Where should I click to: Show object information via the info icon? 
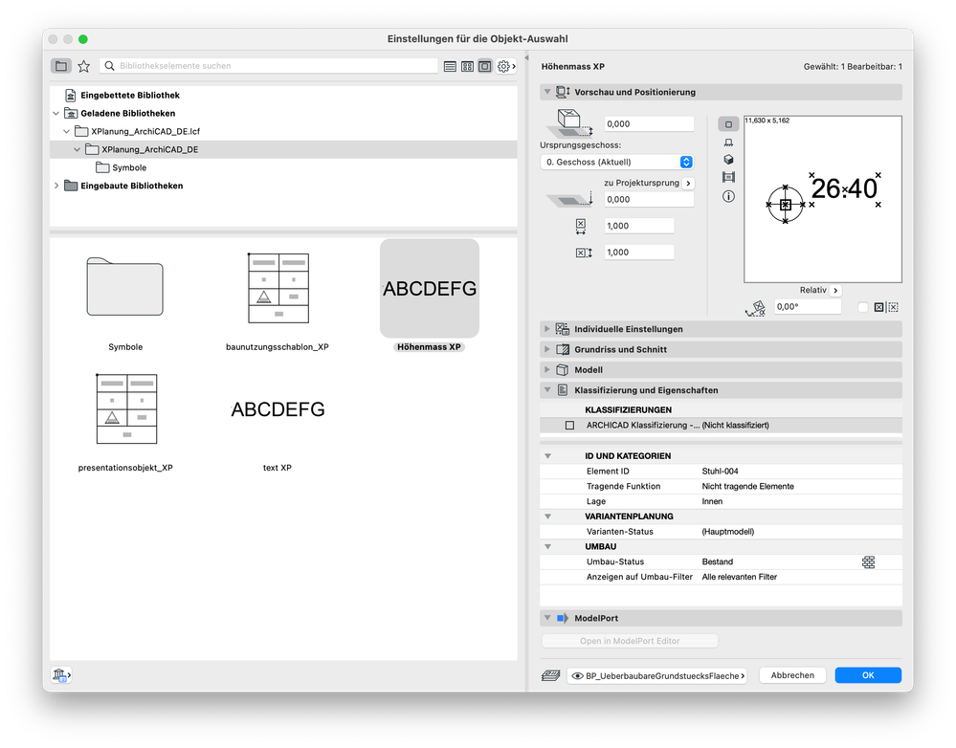pos(728,196)
